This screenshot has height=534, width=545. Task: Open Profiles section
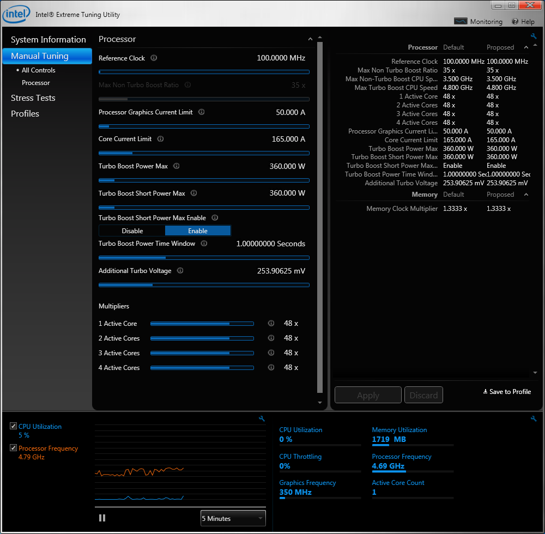tap(25, 113)
